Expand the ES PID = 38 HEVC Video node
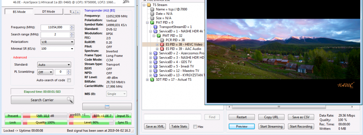This screenshot has height=135, width=363. (x=157, y=44)
